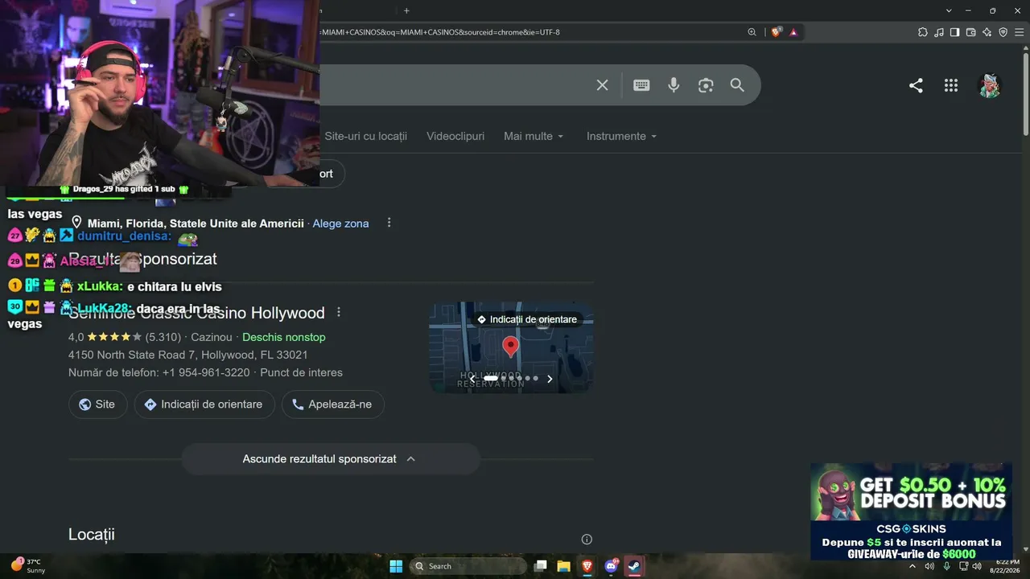The image size is (1030, 579).
Task: Open Discord from the taskbar
Action: (611, 566)
